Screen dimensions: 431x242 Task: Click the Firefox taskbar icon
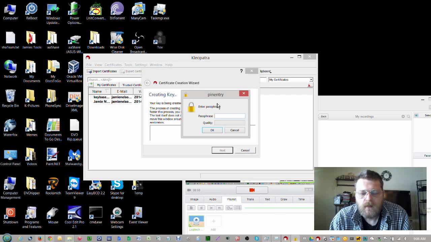(x=40, y=238)
